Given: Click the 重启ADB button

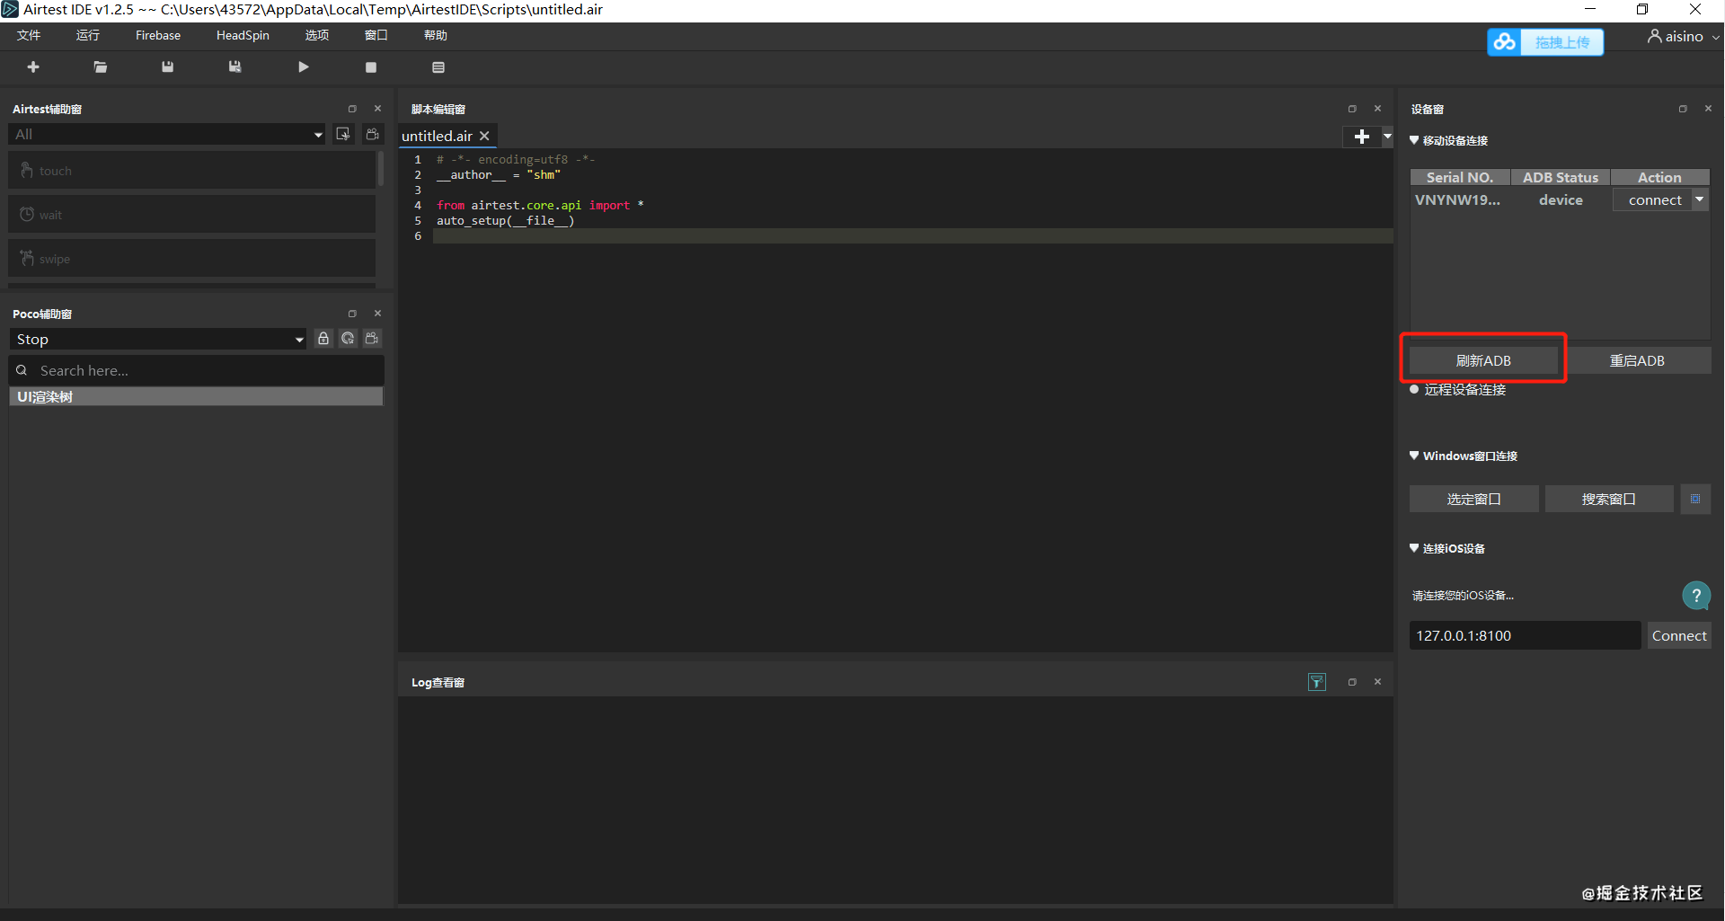Looking at the screenshot, I should pos(1637,360).
